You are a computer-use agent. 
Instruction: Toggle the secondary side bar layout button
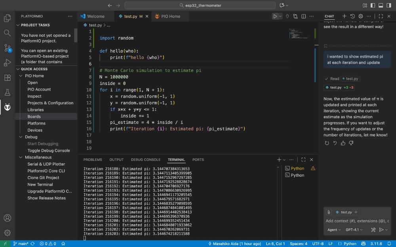coord(388,6)
